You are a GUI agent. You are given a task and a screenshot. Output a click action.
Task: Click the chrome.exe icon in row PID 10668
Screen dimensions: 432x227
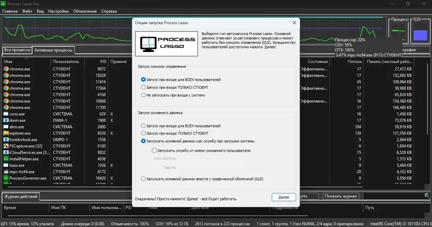pyautogui.click(x=6, y=101)
